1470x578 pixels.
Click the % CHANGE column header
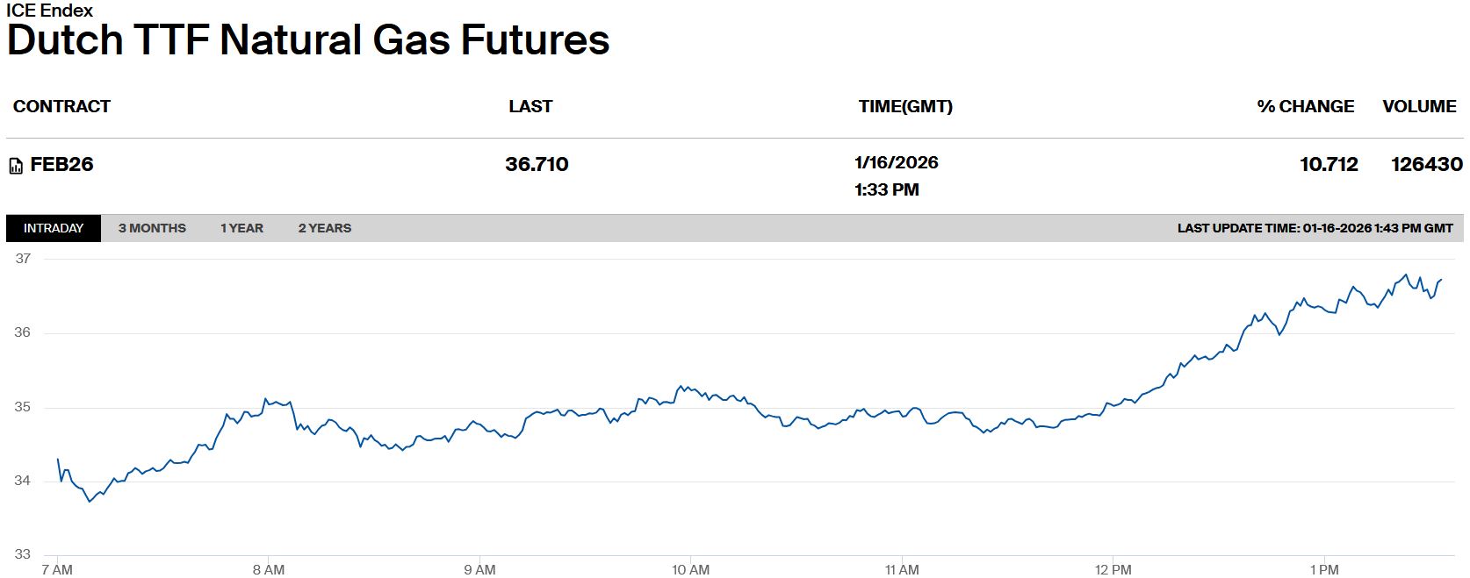[x=1305, y=107]
